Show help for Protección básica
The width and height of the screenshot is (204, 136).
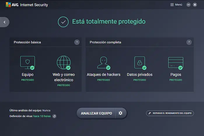77,42
